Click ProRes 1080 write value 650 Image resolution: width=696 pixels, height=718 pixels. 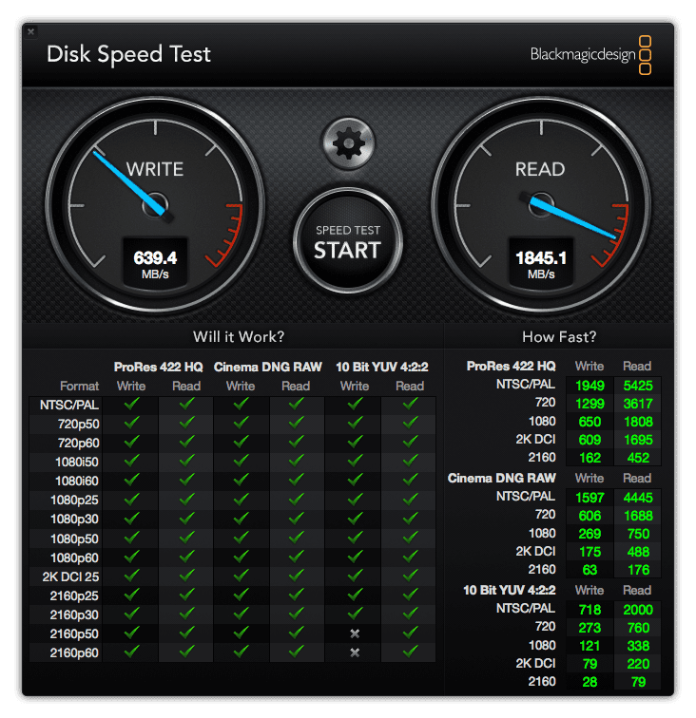[x=590, y=422]
